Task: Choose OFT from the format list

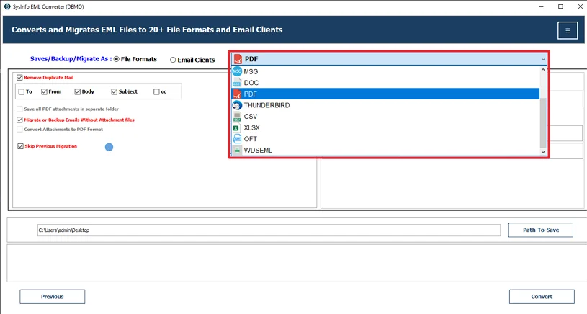Action: pyautogui.click(x=385, y=139)
